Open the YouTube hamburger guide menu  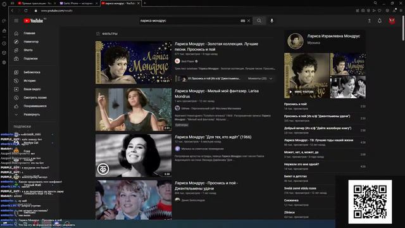[x=16, y=21]
